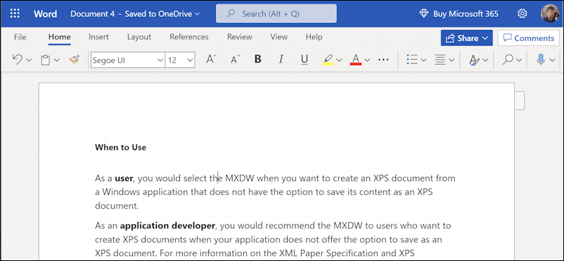Open the settings gear icon
The image size is (564, 261).
click(x=522, y=13)
